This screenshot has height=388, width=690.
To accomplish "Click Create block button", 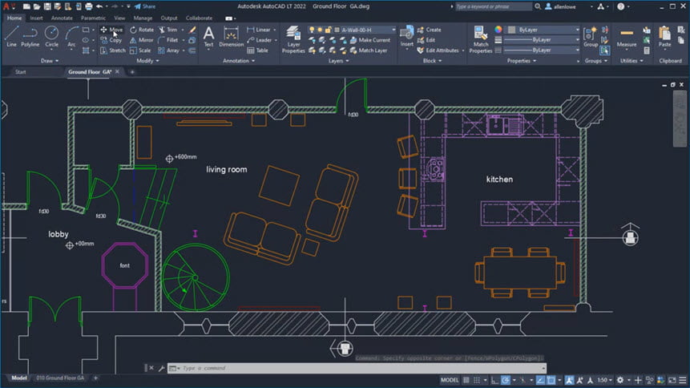I will click(429, 30).
